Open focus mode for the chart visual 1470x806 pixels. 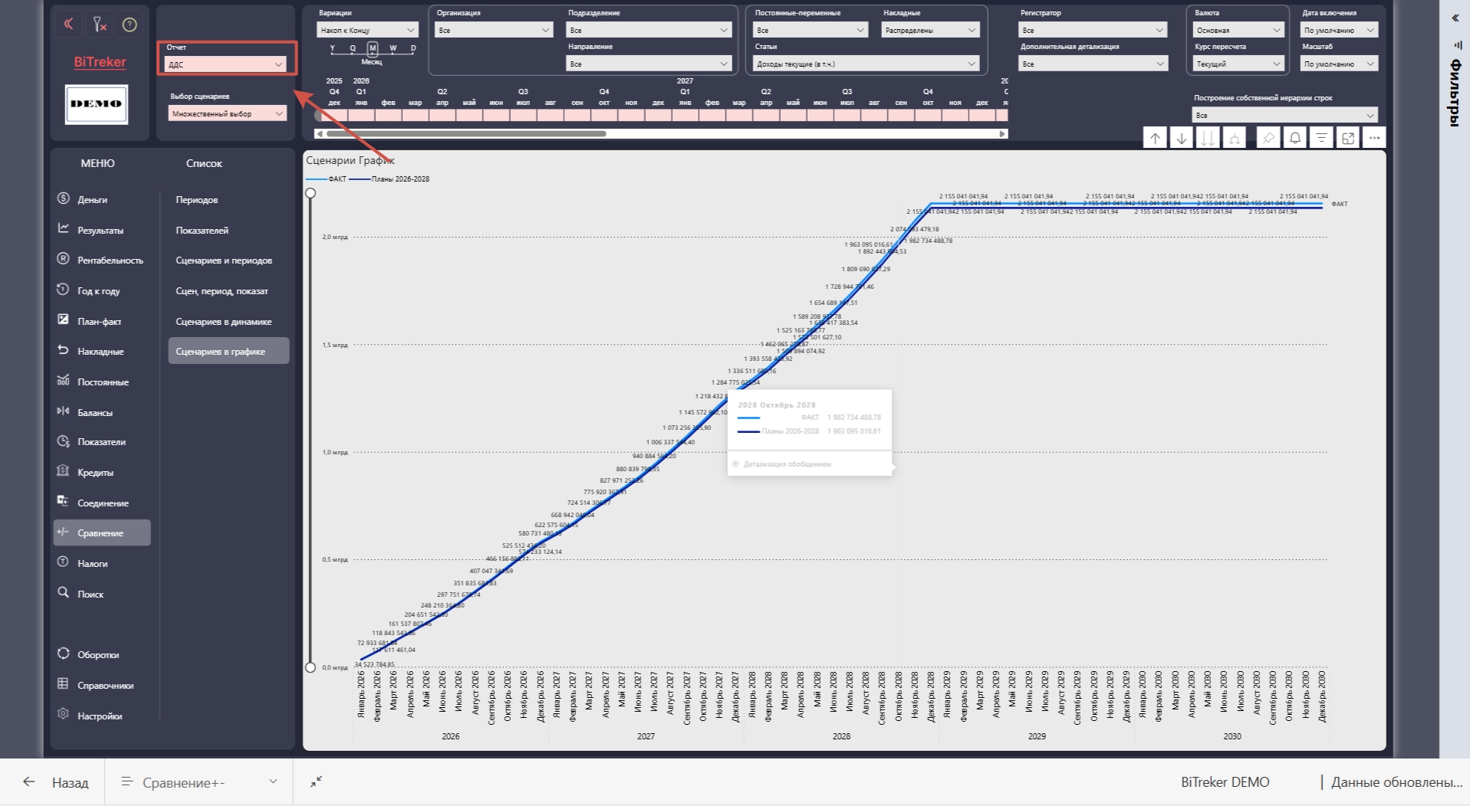pyautogui.click(x=1347, y=138)
